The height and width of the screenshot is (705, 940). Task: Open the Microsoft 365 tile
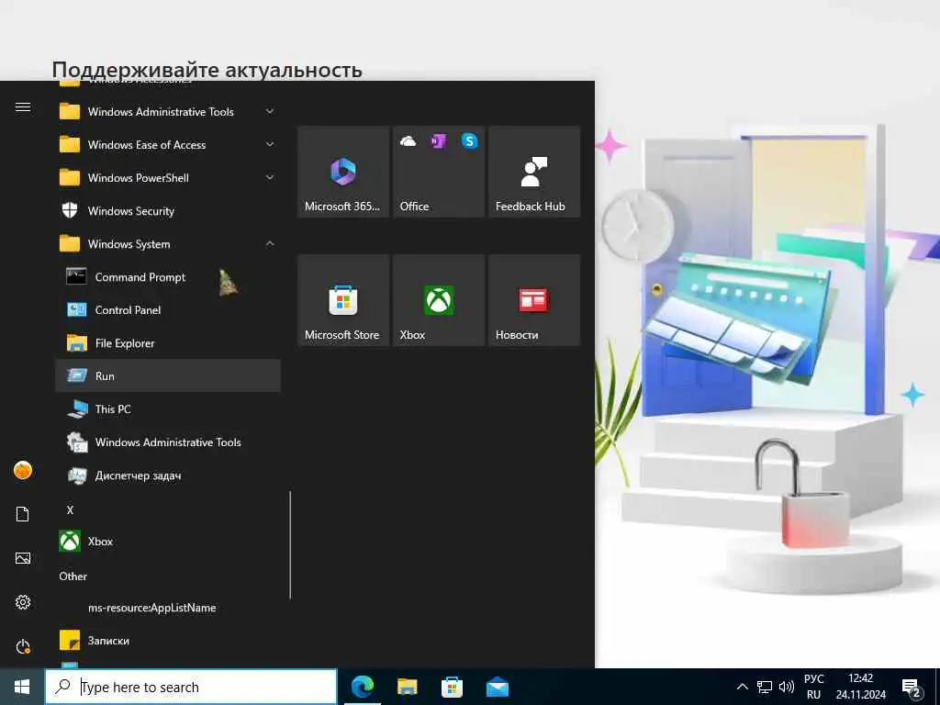[x=343, y=172]
